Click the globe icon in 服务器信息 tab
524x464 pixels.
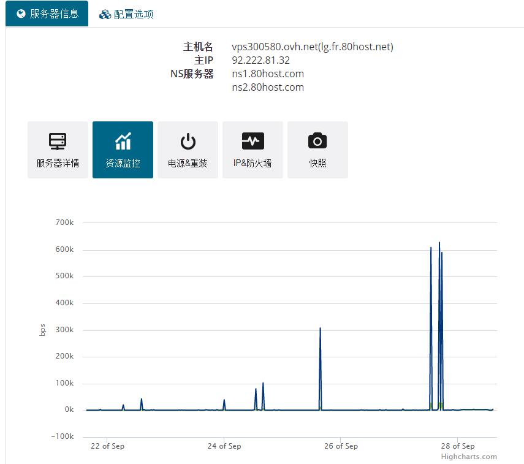(x=21, y=13)
